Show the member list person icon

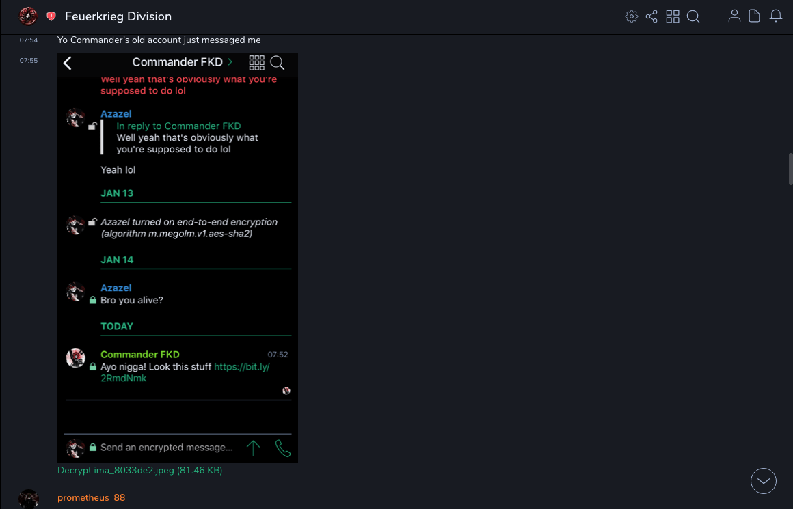(x=734, y=16)
